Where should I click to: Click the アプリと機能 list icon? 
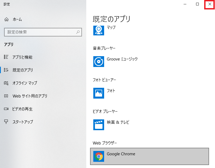pyautogui.click(x=6, y=57)
